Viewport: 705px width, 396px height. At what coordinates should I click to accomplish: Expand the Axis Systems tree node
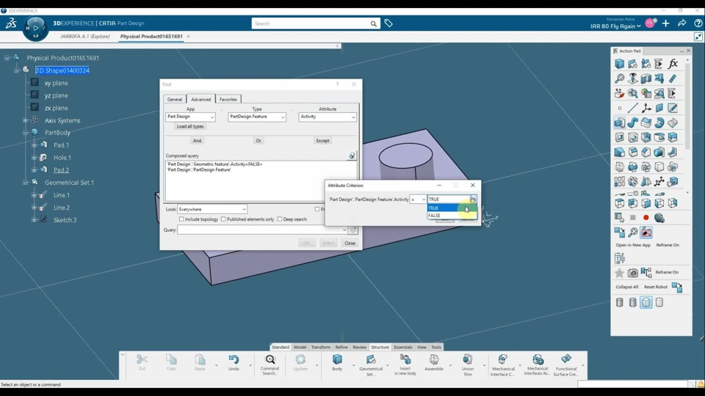point(26,120)
